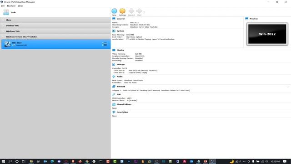Click the Groups 'Windows Server 2022 YouTube' value
The image size is (291, 164).
point(144,27)
